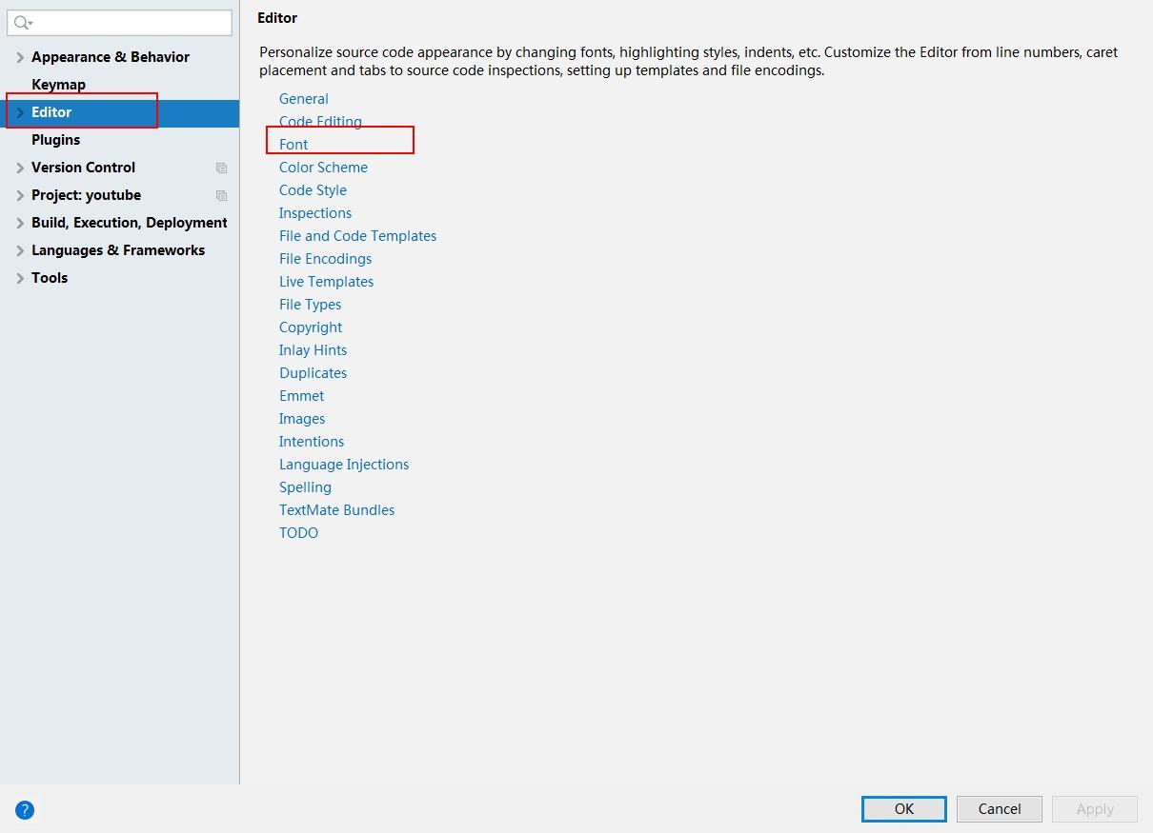
Task: Open the Inspections link
Action: click(x=315, y=213)
